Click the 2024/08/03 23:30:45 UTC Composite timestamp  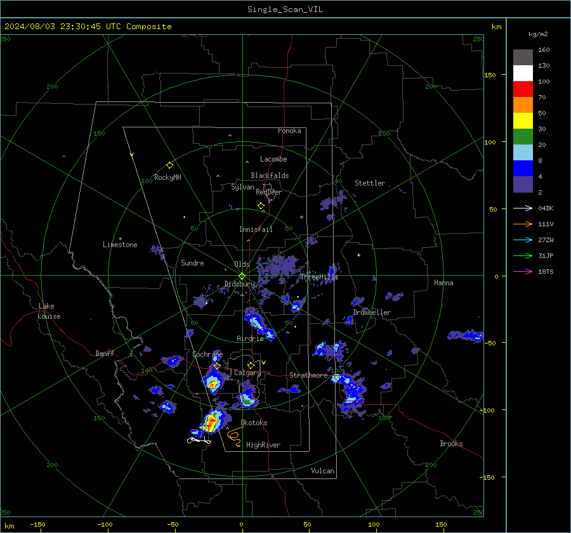click(x=88, y=27)
